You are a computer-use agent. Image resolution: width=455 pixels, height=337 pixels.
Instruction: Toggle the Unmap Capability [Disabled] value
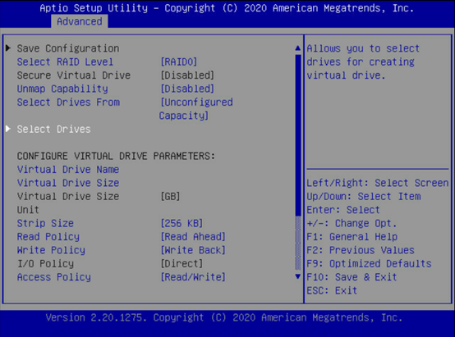pyautogui.click(x=187, y=89)
